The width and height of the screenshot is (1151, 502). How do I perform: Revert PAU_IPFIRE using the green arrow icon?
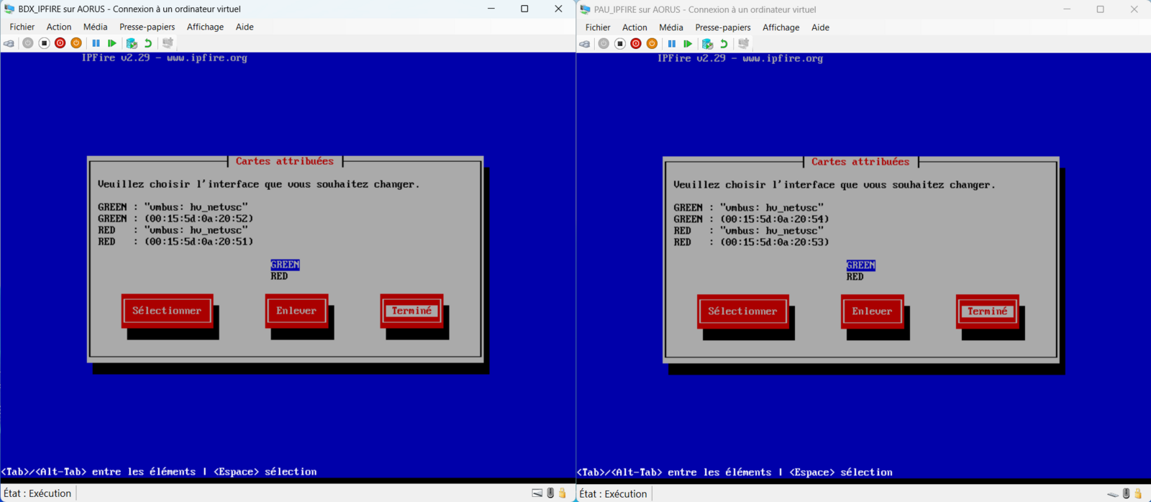coord(724,44)
